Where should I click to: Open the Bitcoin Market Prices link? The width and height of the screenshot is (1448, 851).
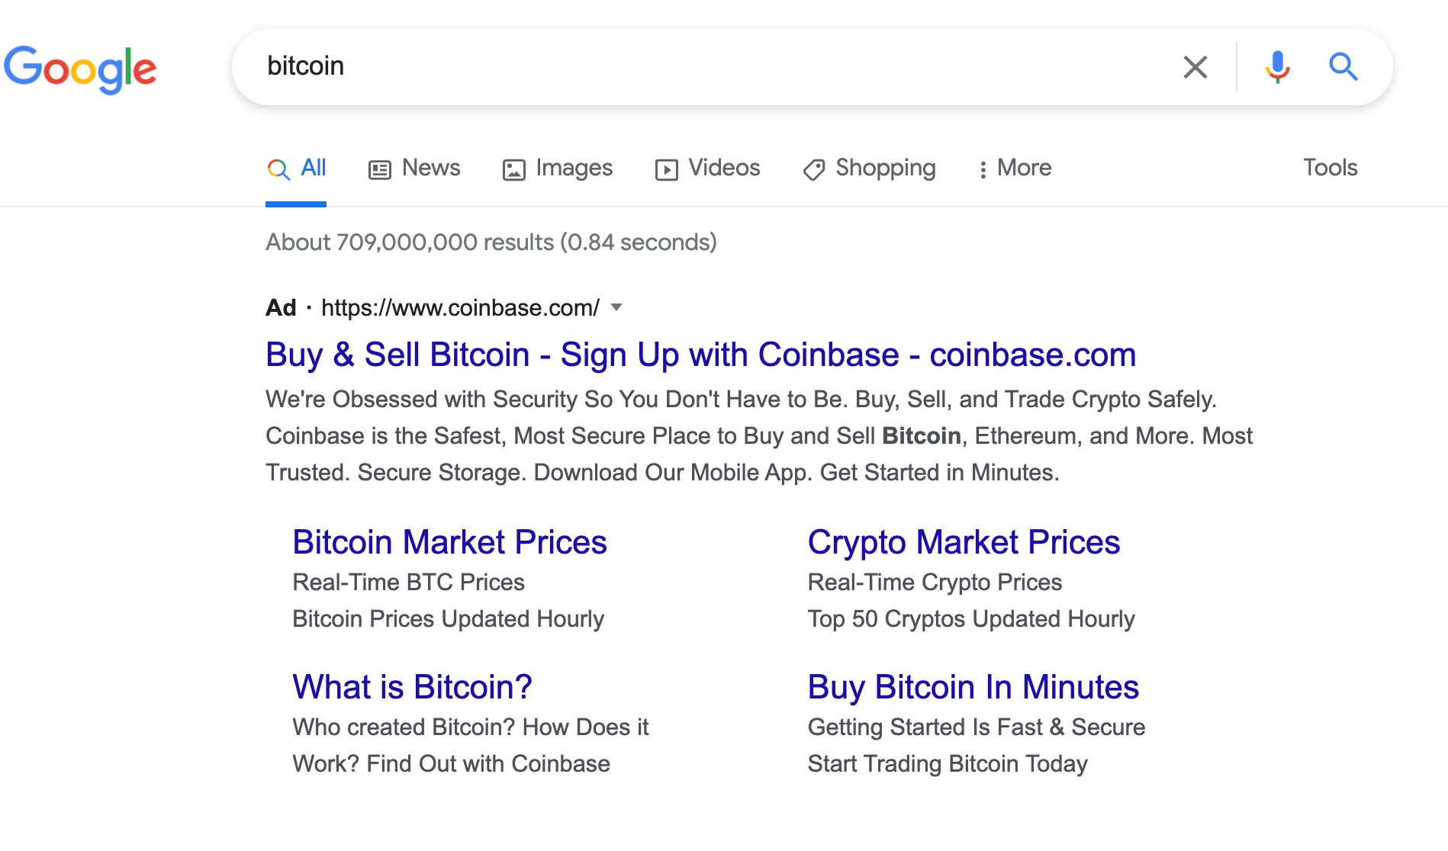(449, 541)
